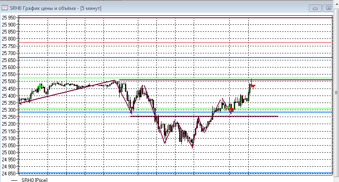Select the red sell marker near 25 300
This screenshot has height=182, width=339.
pos(231,109)
